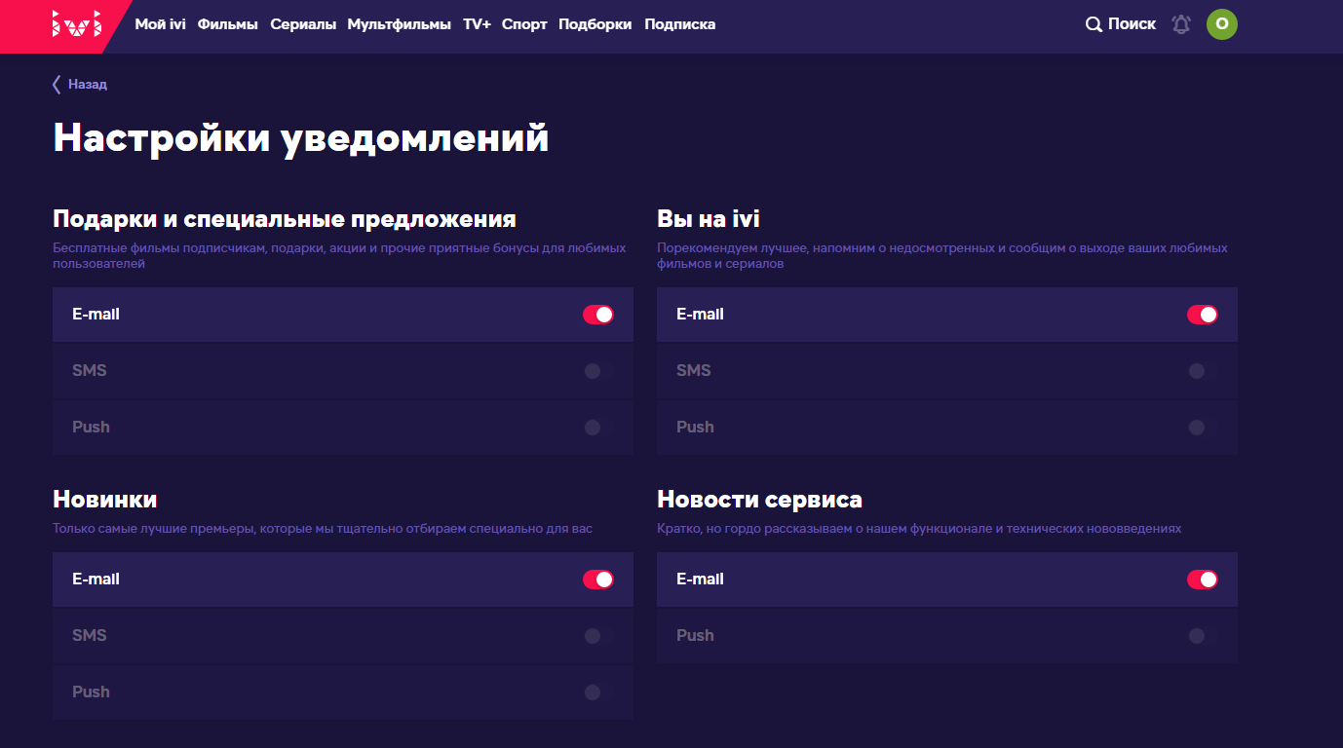Toggle Push switch under Новинки
The image size is (1343, 748).
tap(598, 692)
